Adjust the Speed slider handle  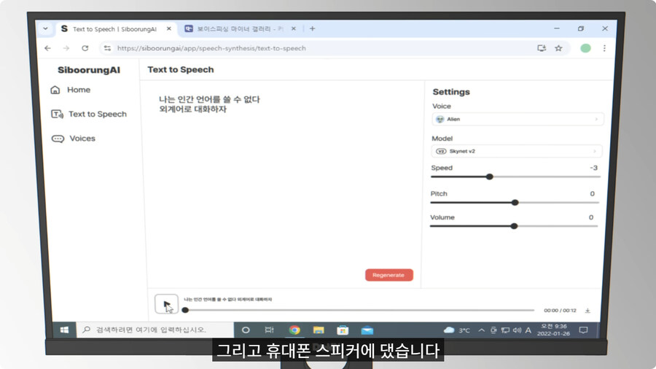pyautogui.click(x=490, y=176)
